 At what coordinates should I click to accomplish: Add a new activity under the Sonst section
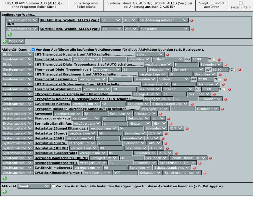pos(5,191)
